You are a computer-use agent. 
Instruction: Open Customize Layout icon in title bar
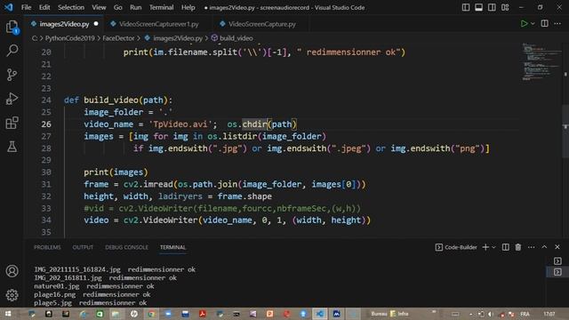pos(505,7)
